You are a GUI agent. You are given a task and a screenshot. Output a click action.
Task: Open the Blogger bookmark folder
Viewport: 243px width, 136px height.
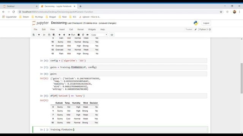[51, 17]
